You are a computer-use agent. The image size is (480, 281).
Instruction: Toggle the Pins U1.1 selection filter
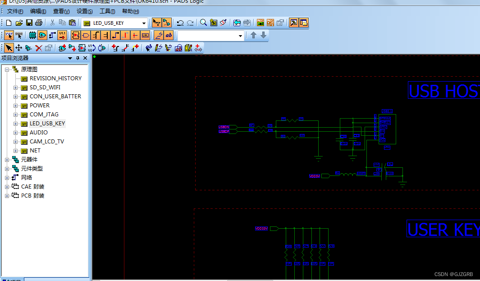coord(62,35)
